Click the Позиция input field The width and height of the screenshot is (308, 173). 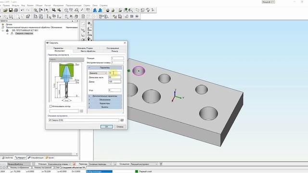[x=117, y=58]
